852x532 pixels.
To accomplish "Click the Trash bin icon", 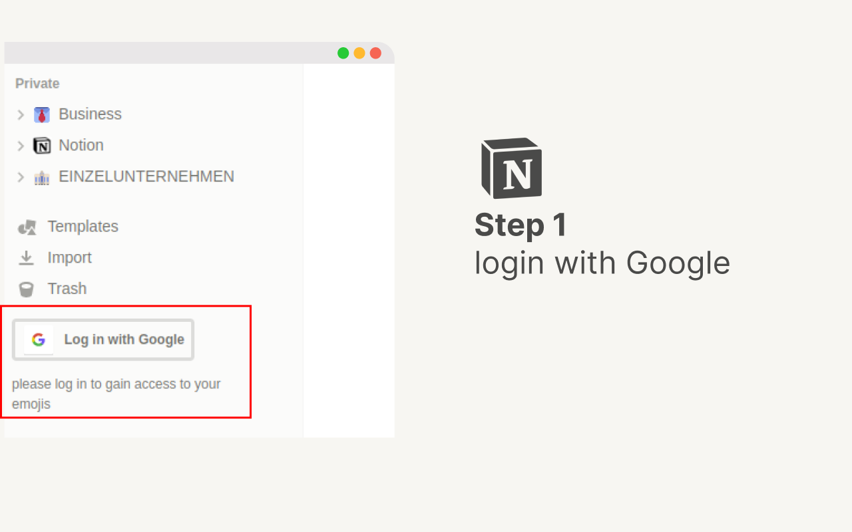I will click(26, 289).
